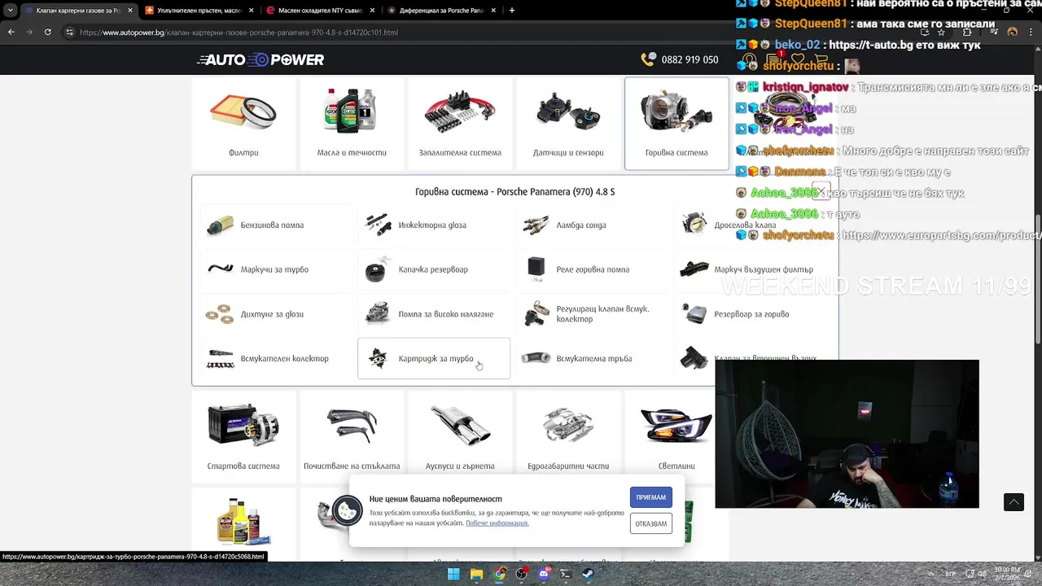
Task: Focus the autopower.bg address bar
Action: (x=488, y=33)
